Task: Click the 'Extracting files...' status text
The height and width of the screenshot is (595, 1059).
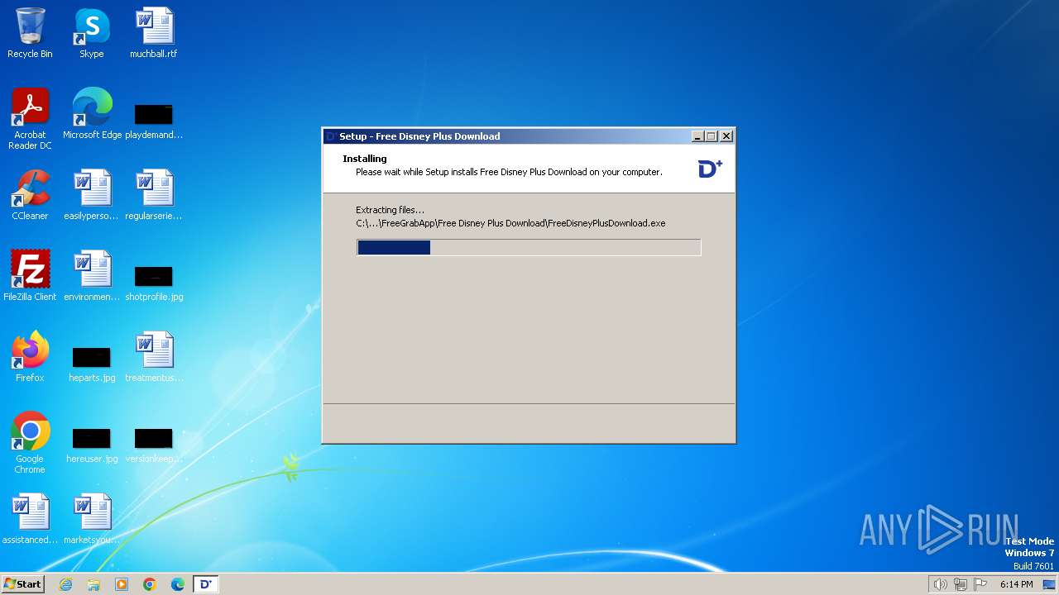Action: [390, 210]
